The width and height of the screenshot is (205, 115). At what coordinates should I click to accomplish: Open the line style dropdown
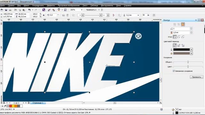(x=101, y=15)
